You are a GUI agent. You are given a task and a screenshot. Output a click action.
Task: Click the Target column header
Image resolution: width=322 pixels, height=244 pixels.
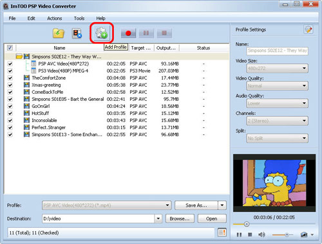(x=141, y=48)
